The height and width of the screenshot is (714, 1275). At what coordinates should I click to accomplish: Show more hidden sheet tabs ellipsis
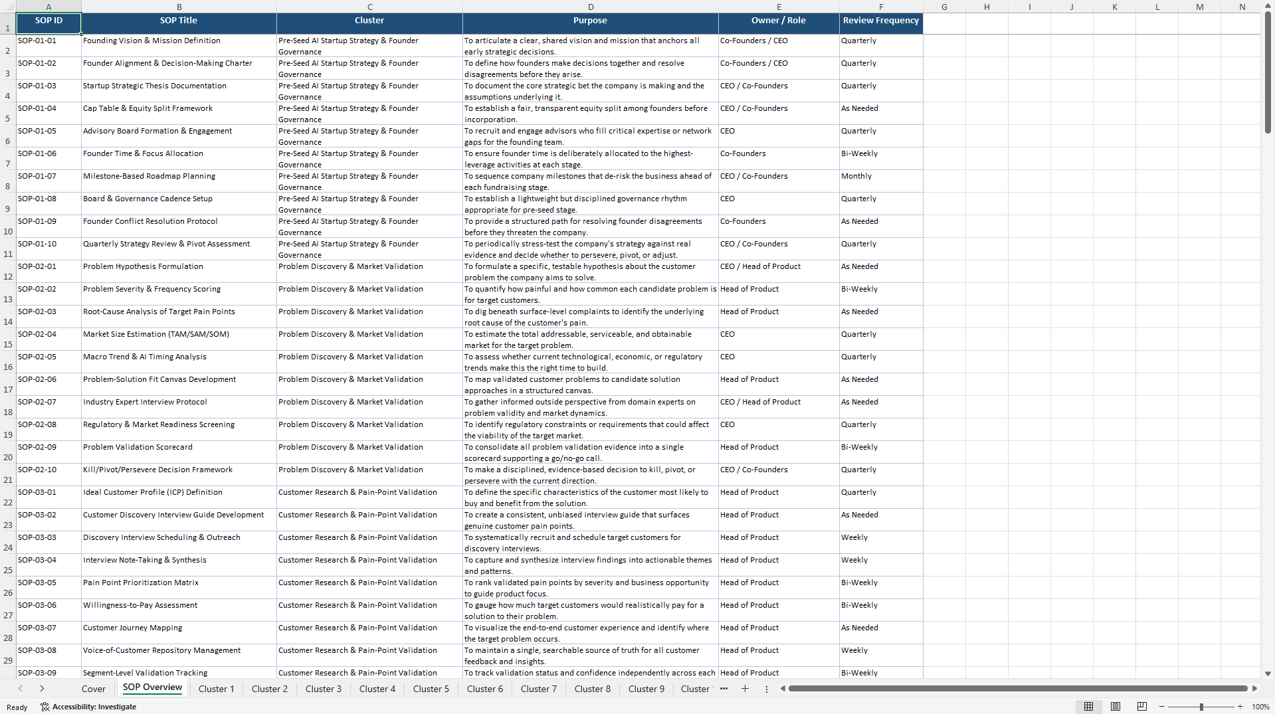click(x=724, y=689)
